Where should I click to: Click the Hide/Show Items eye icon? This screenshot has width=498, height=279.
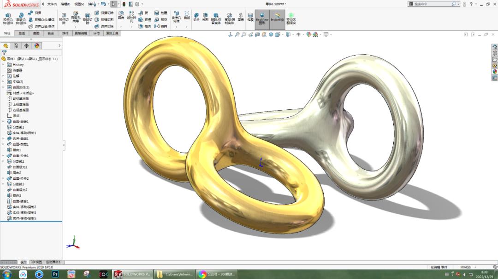(298, 34)
